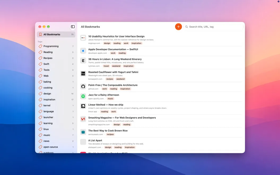This screenshot has height=175, width=280.
Task: Click the Linear favicon of Linear Method
Action: click(x=83, y=106)
